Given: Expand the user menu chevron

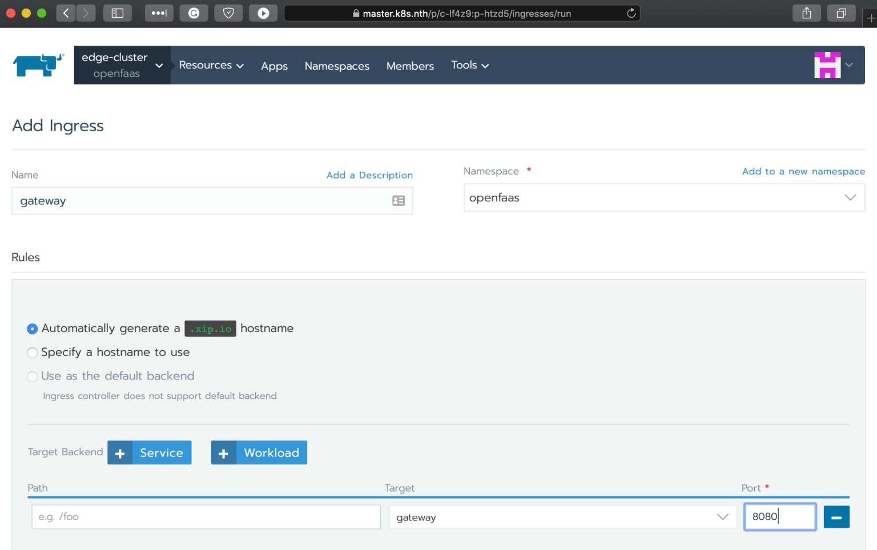Looking at the screenshot, I should pyautogui.click(x=849, y=65).
